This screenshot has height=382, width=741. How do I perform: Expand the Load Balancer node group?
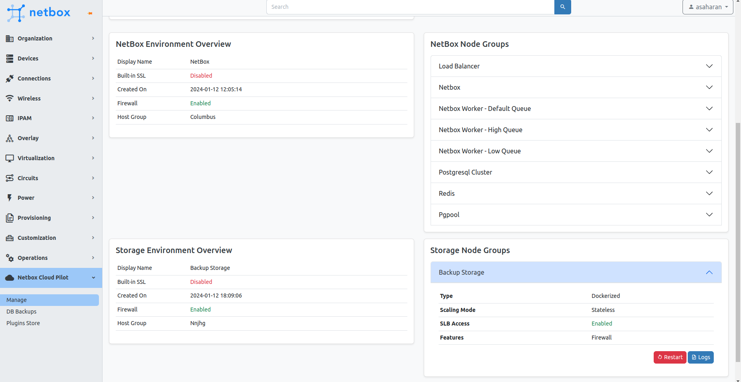576,66
